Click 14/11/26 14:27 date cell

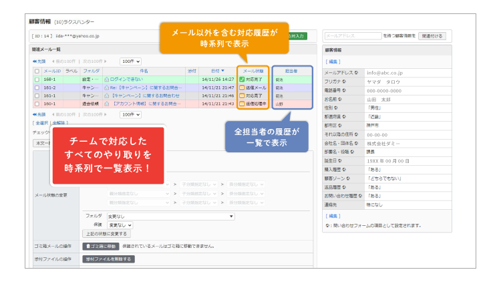click(218, 80)
